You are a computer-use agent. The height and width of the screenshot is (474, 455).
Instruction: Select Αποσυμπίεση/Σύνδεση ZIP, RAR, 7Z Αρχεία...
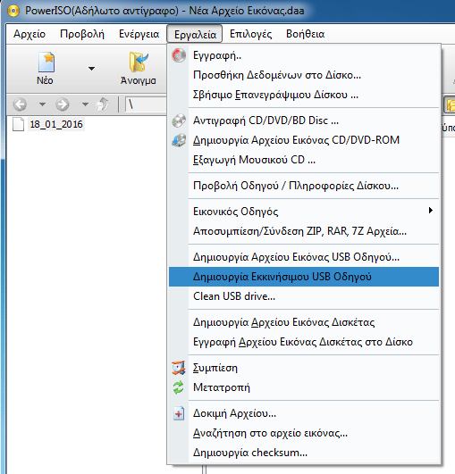(x=304, y=231)
